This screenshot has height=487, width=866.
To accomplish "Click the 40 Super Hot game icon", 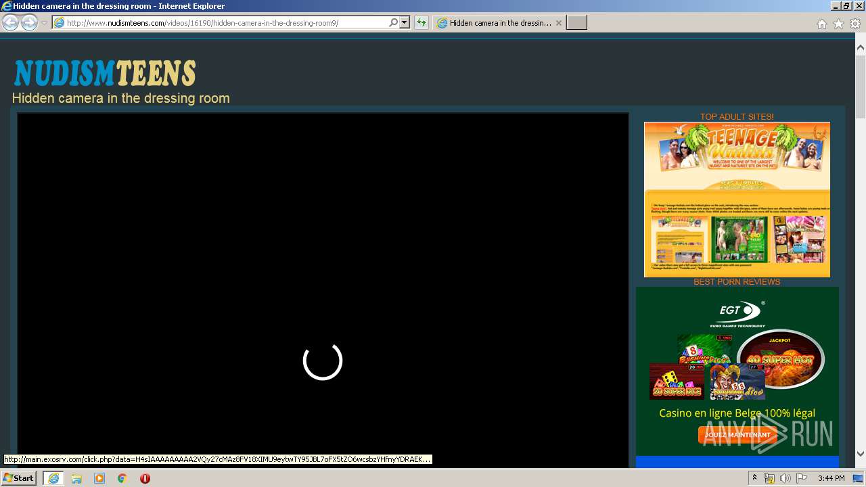I will pos(780,359).
